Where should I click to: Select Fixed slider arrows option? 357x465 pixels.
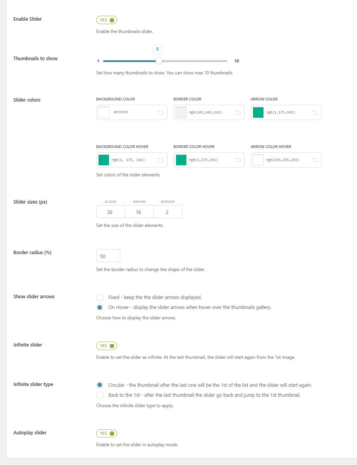[100, 297]
